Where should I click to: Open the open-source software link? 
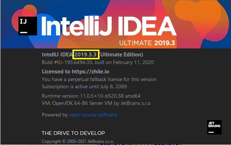(93, 115)
